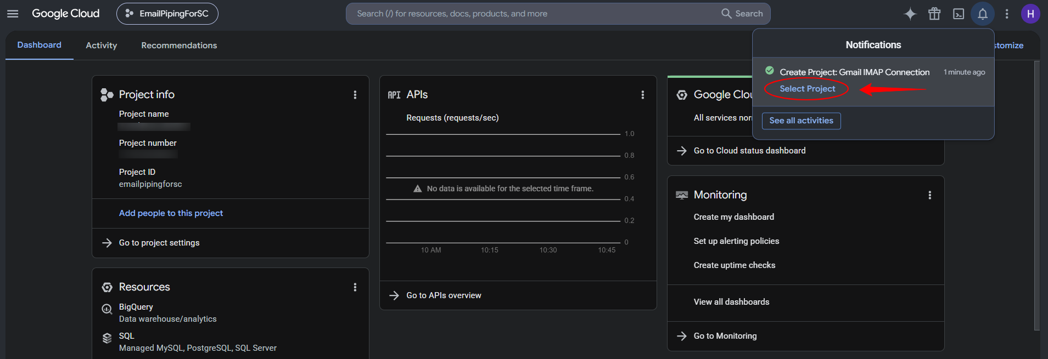The width and height of the screenshot is (1048, 359).
Task: Click arrow icon beside Go to APIs overview
Action: [394, 295]
